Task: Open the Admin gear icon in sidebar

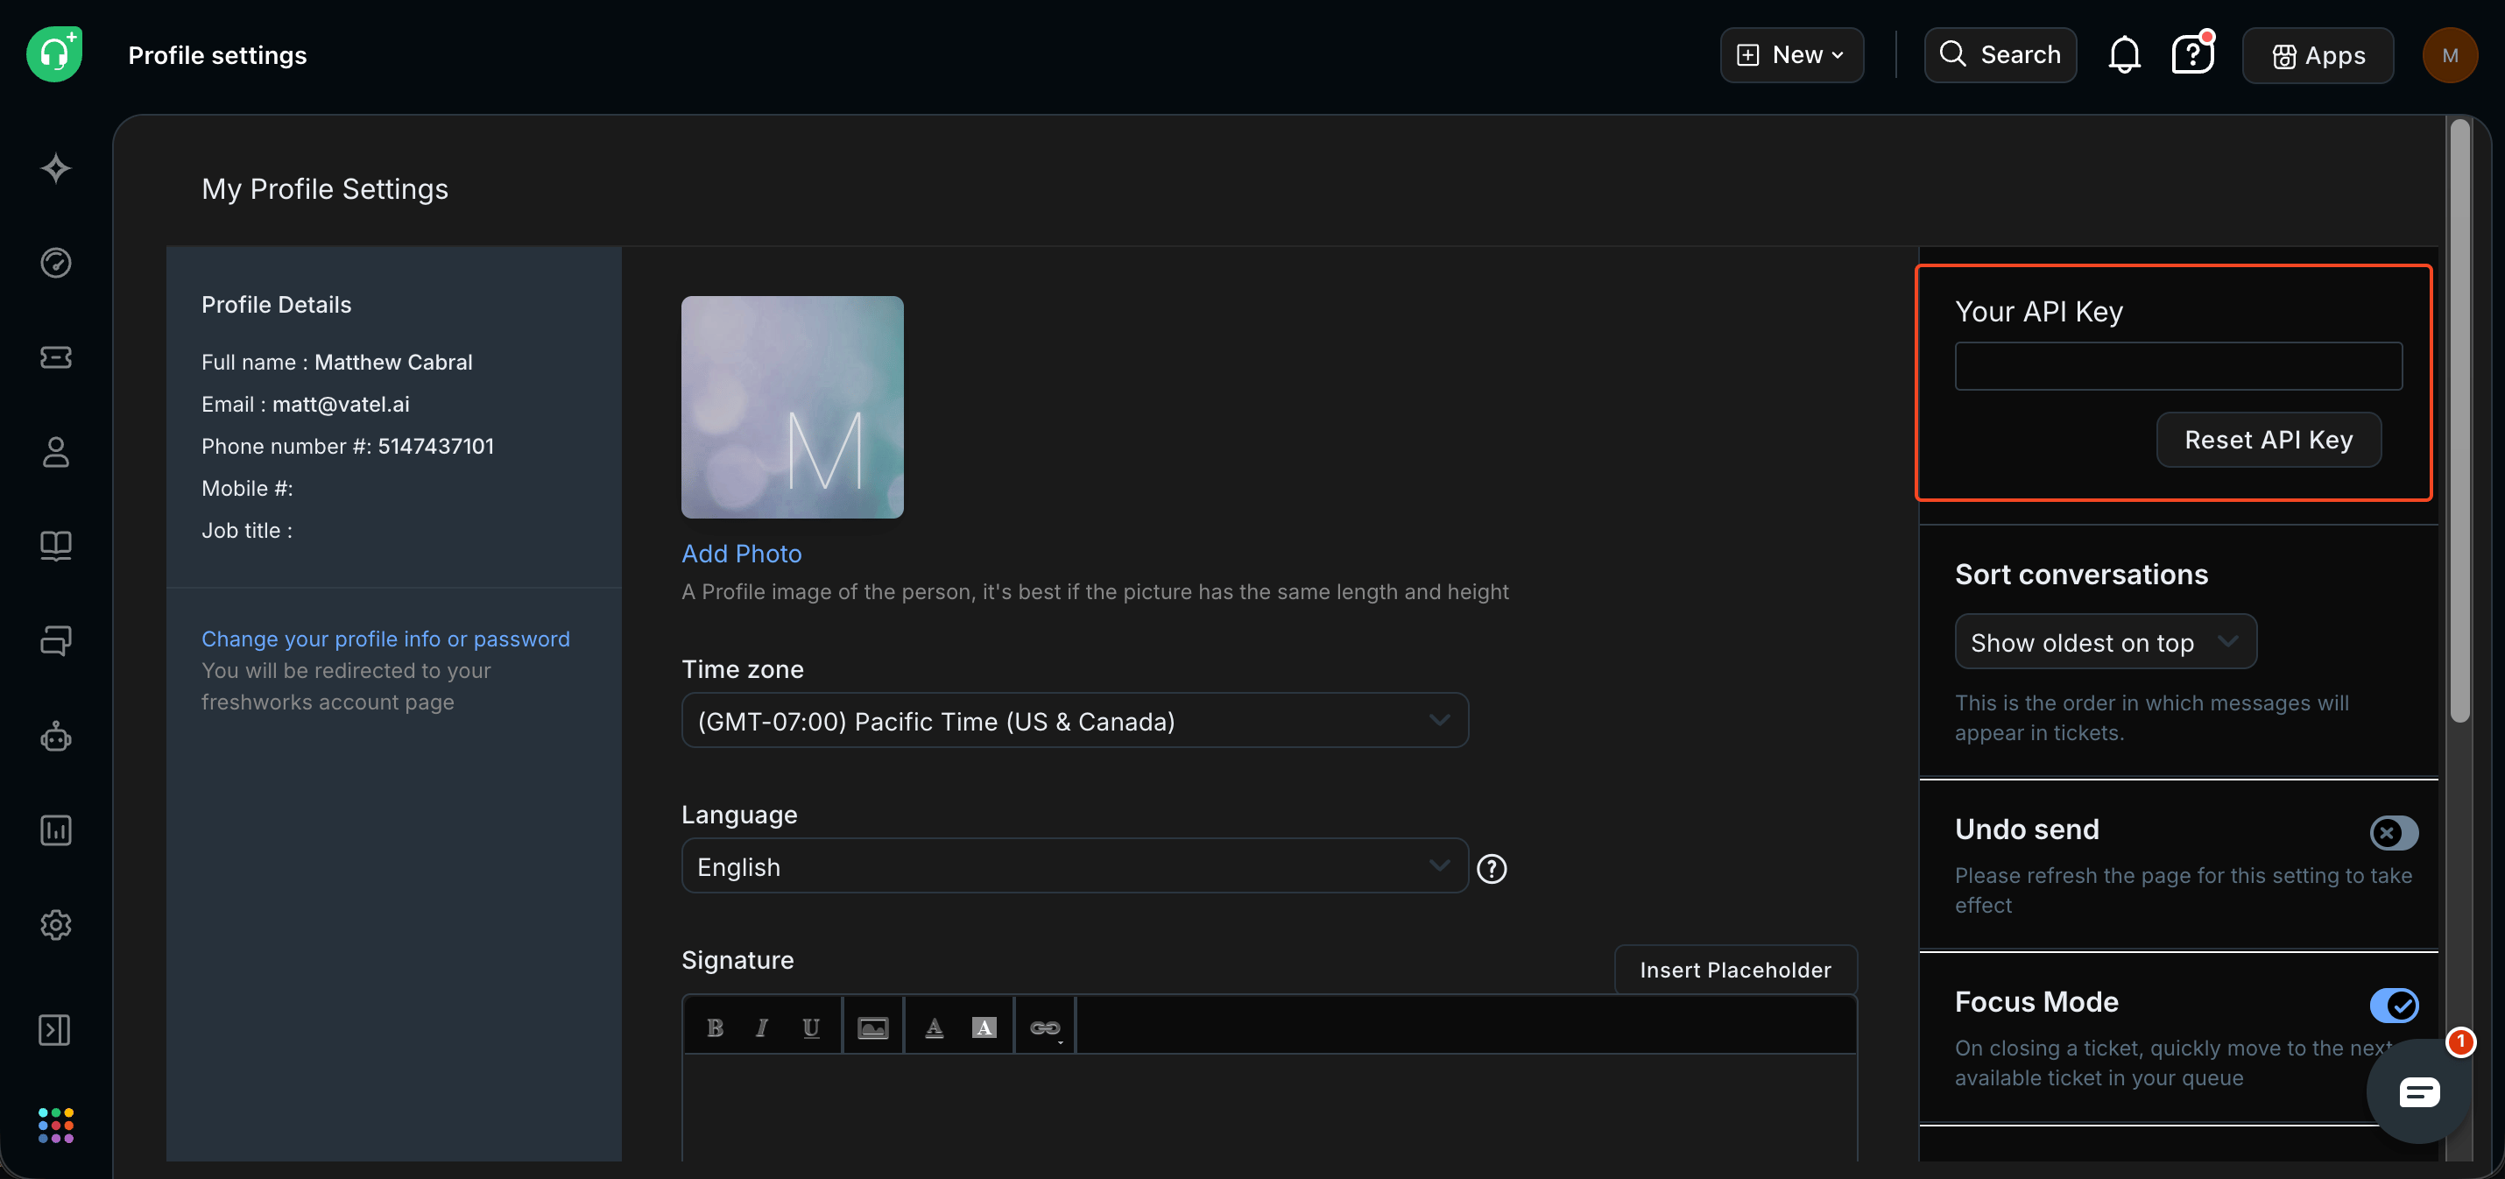Action: pos(55,925)
